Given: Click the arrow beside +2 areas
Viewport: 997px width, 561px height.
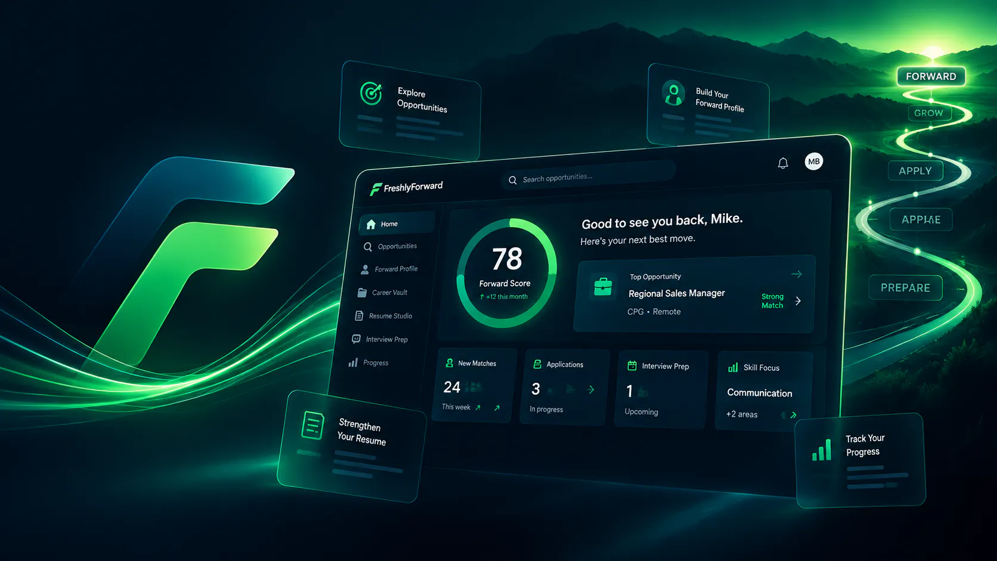Looking at the screenshot, I should tap(794, 415).
